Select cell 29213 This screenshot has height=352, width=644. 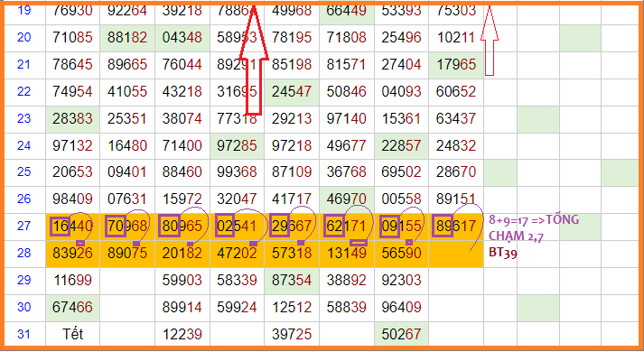click(x=292, y=119)
